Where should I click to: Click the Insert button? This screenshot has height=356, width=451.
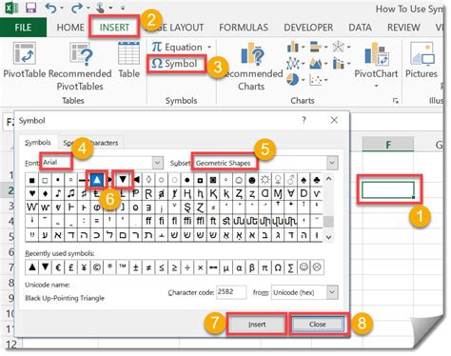coord(257,325)
